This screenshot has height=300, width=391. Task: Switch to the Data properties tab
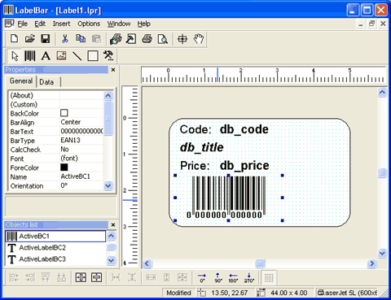(x=46, y=82)
